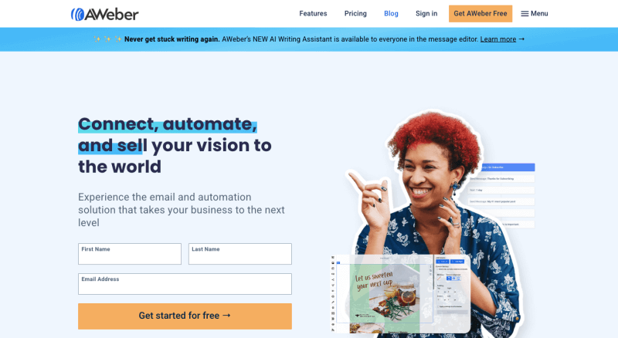Click the share icon in editor mockup sidebar
Image resolution: width=618 pixels, height=338 pixels.
click(333, 279)
